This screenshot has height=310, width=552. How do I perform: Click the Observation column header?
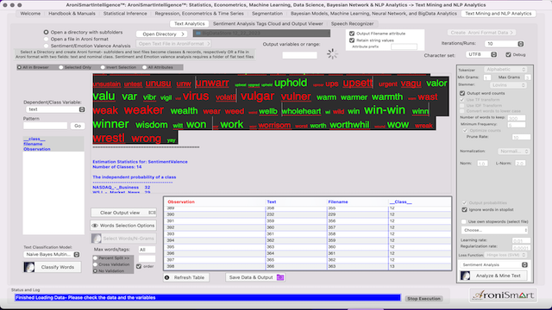coord(181,201)
